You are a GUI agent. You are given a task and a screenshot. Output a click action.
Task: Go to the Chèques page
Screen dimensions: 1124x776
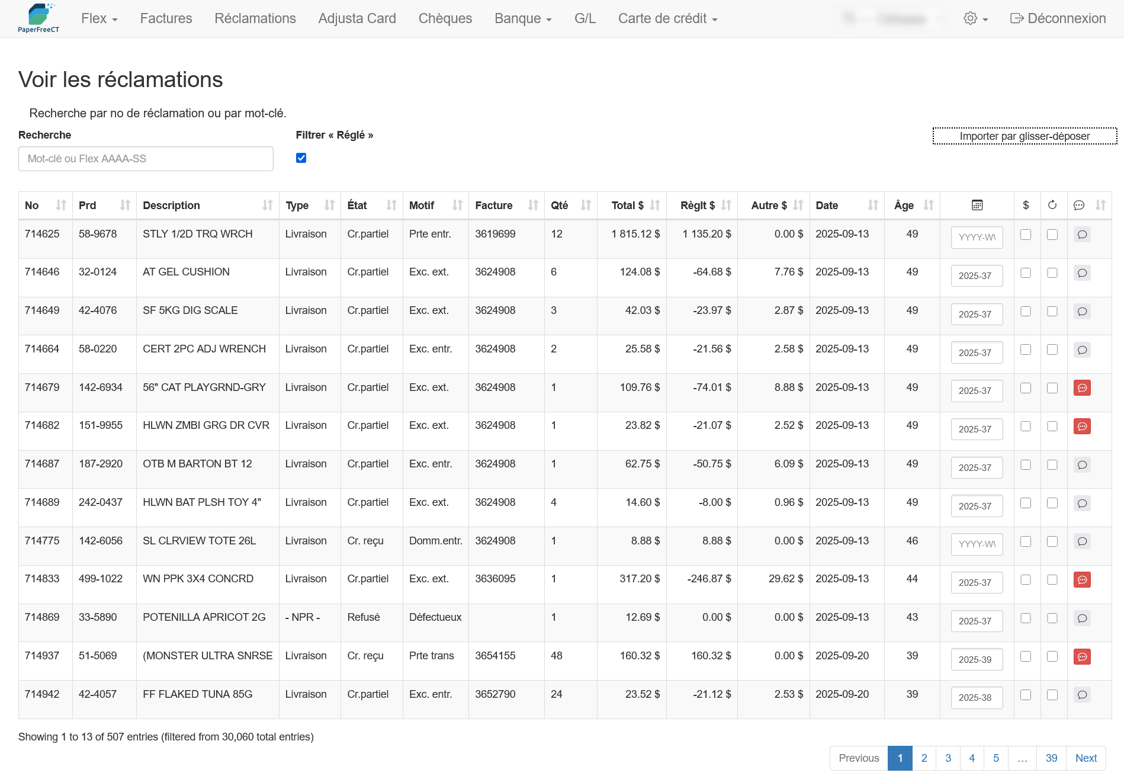pos(445,18)
